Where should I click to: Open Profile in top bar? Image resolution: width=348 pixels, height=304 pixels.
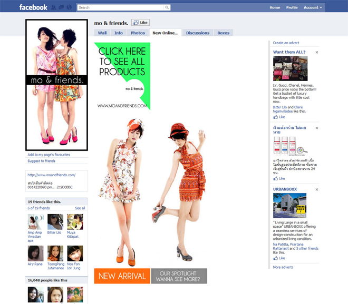coord(292,7)
